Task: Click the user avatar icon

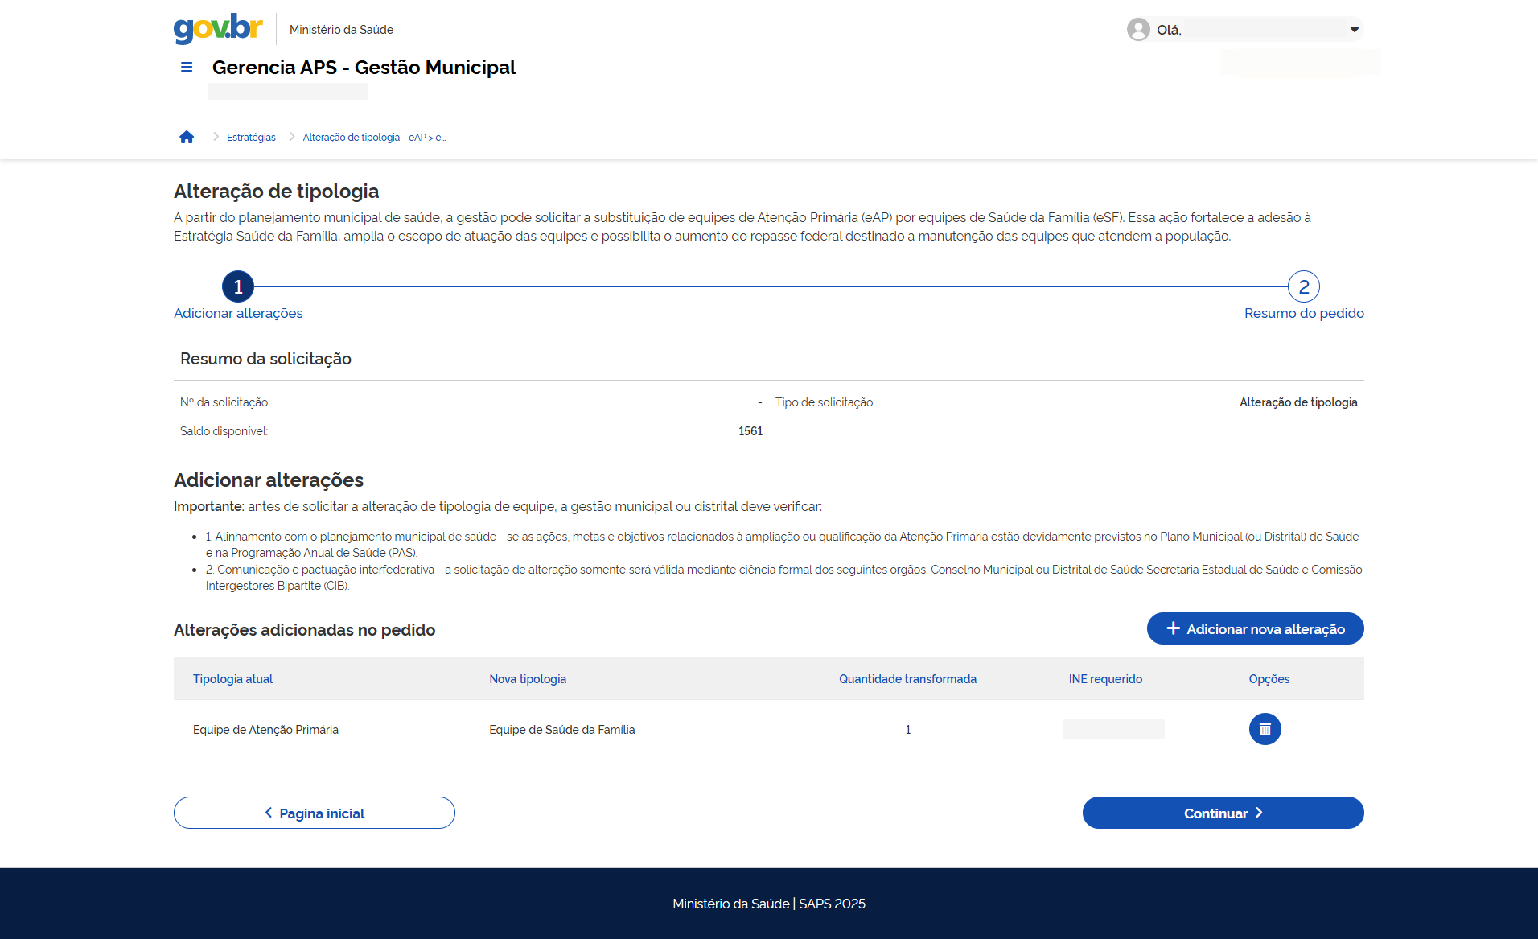Action: click(1138, 30)
